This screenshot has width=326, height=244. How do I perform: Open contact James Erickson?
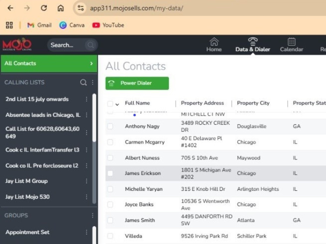pyautogui.click(x=143, y=173)
